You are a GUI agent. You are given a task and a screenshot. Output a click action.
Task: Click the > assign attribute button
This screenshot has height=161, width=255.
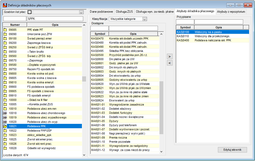coord(170,57)
